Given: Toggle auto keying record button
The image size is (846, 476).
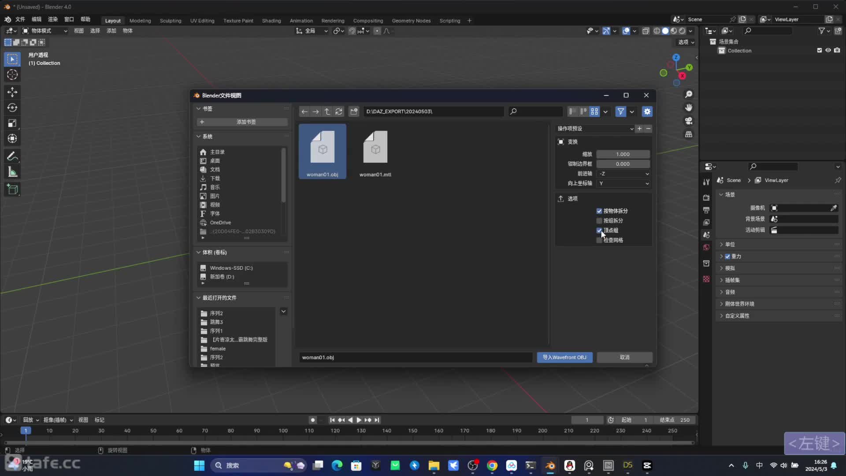Looking at the screenshot, I should click(312, 420).
